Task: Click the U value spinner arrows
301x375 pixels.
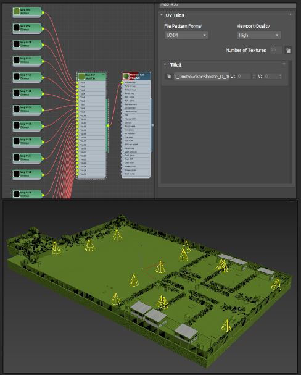Action: (x=254, y=76)
